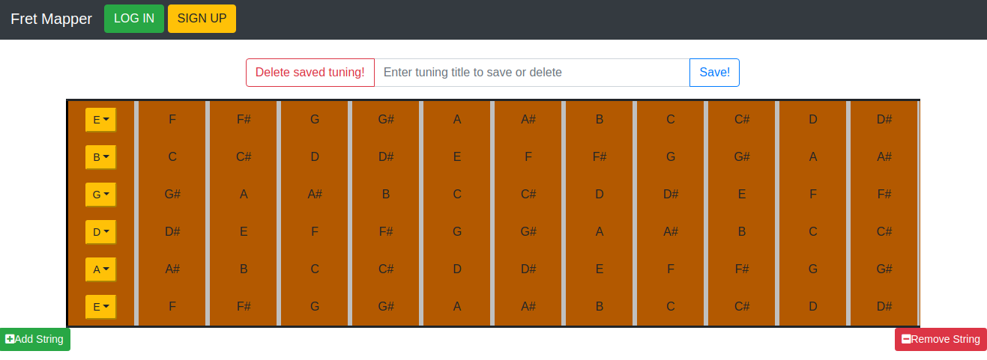The height and width of the screenshot is (360, 987).
Task: Focus the tuning title input field
Action: (531, 73)
